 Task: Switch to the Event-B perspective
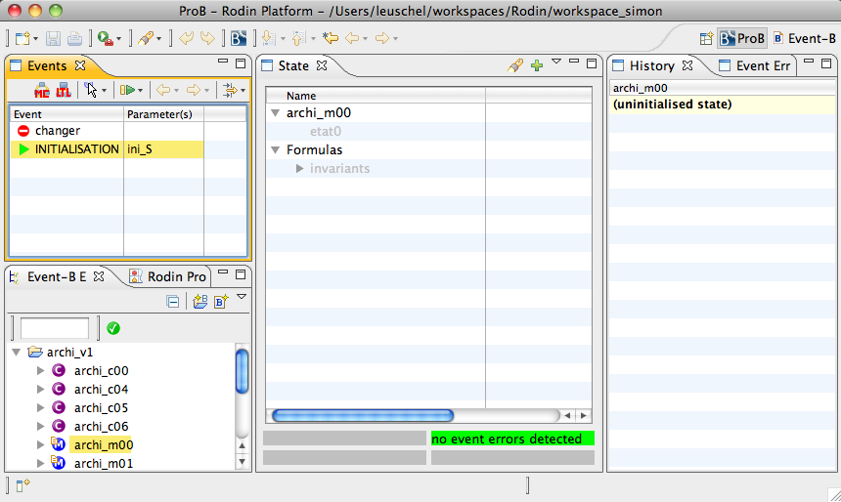click(804, 39)
